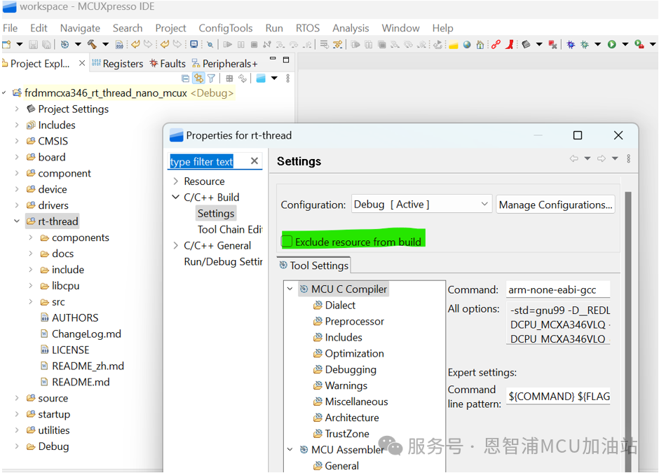
Task: Open the ConfigTools menu
Action: coord(225,28)
